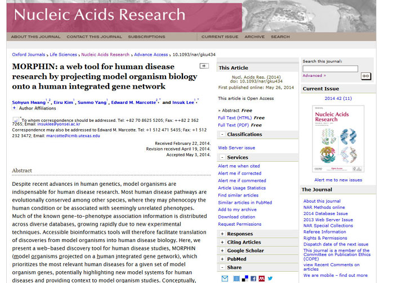394x283 pixels.
Task: Open 2014 Database Issue link
Action: 326,213
